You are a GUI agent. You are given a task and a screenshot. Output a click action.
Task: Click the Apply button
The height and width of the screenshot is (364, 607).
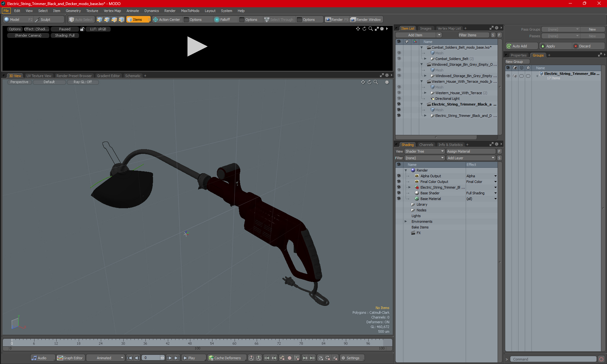coord(555,46)
